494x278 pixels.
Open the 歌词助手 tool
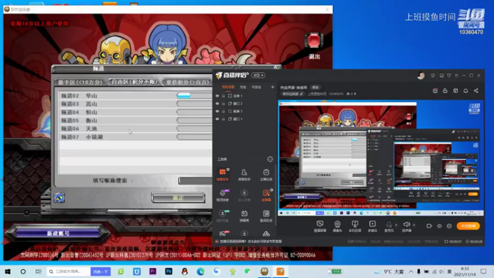[x=266, y=216]
